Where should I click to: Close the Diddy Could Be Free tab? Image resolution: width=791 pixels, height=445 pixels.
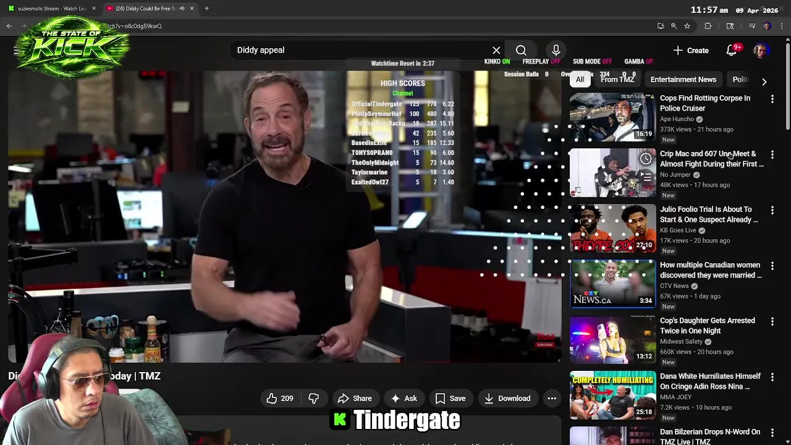click(x=192, y=9)
